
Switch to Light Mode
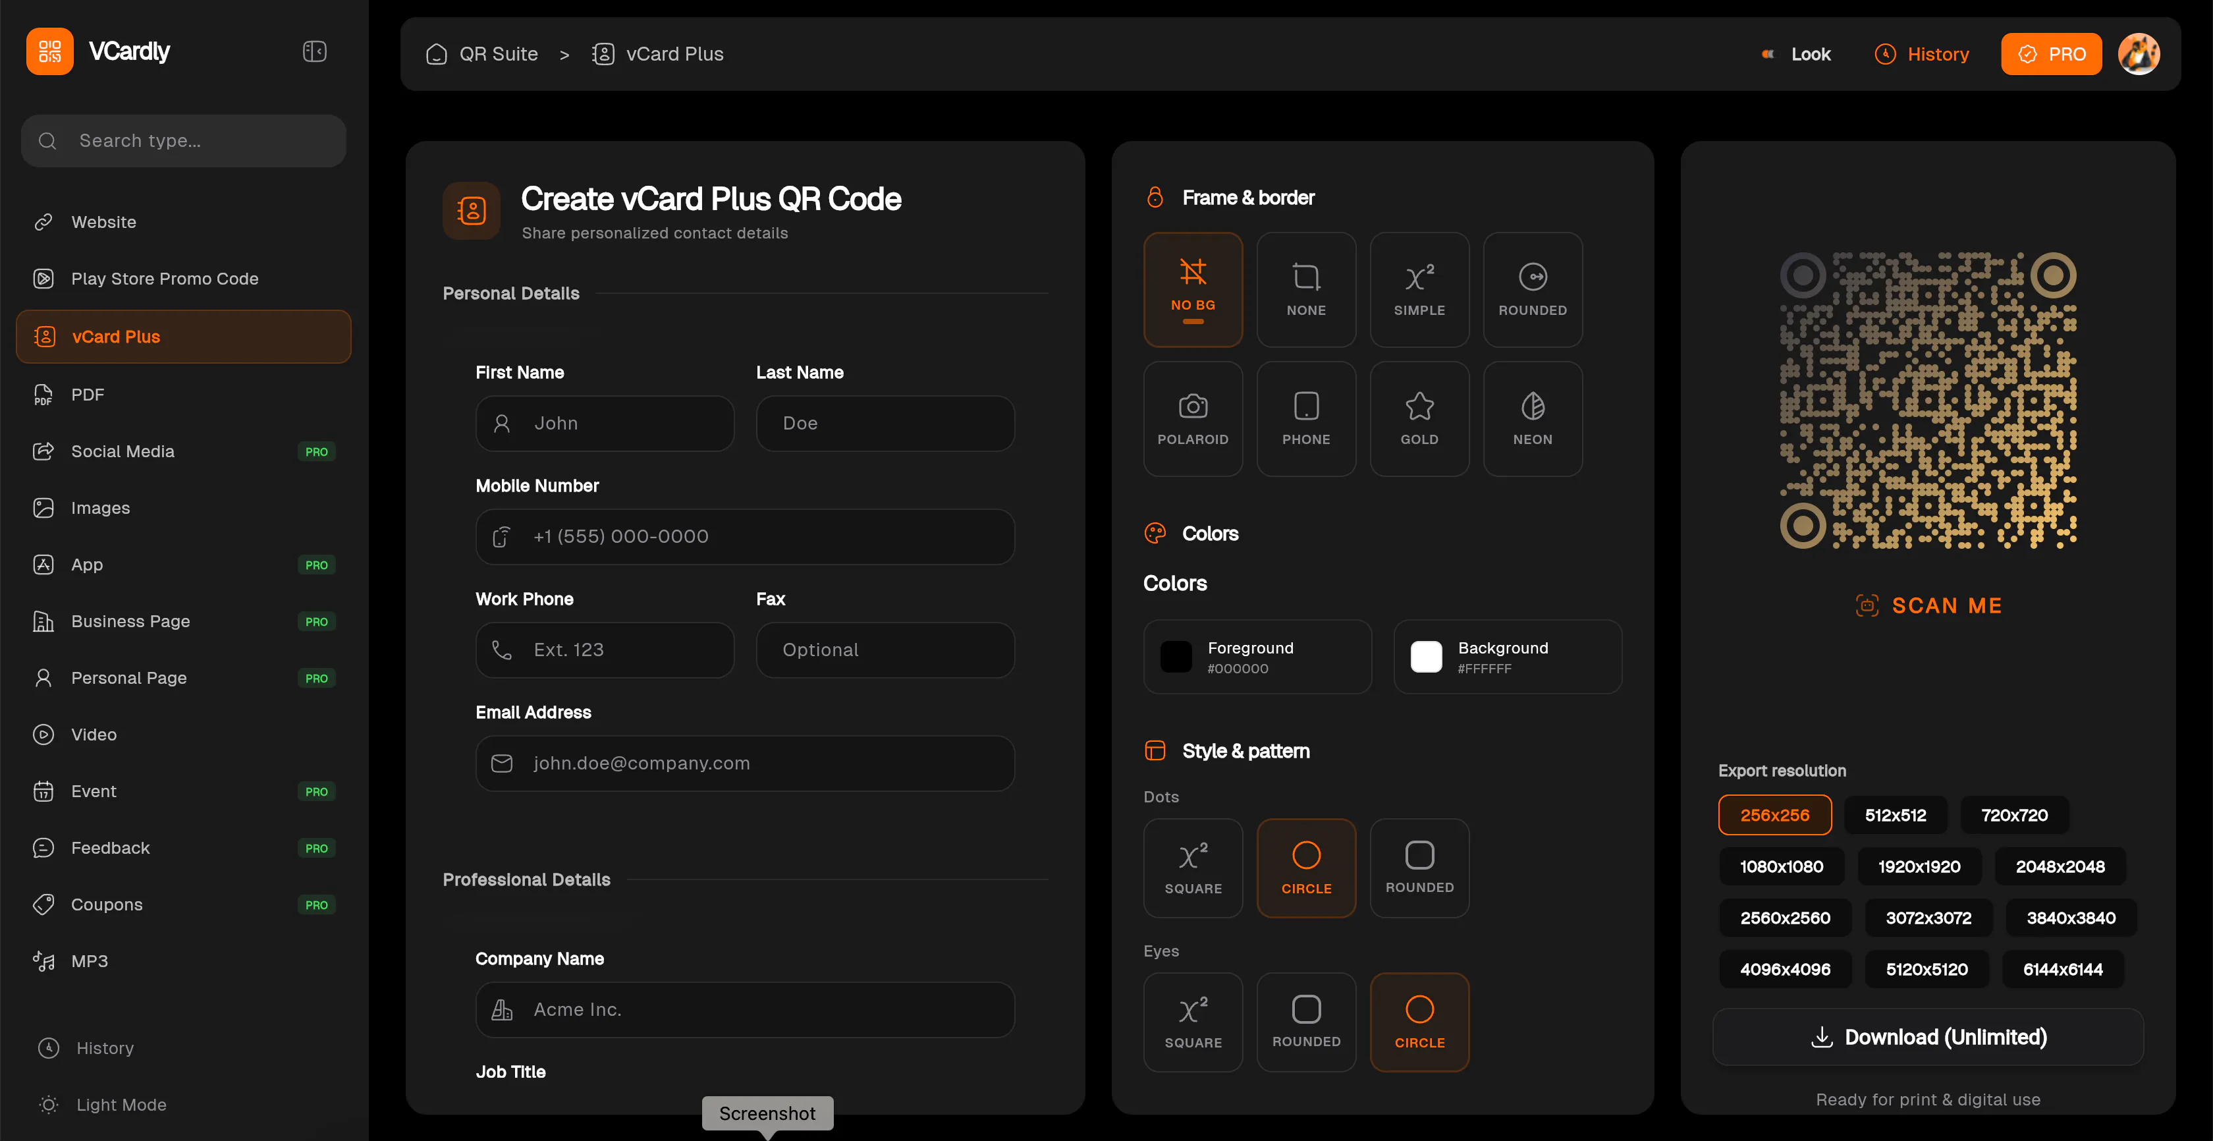click(103, 1105)
